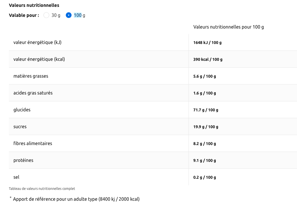
Task: Click the "glucides" row label
Action: pos(22,110)
